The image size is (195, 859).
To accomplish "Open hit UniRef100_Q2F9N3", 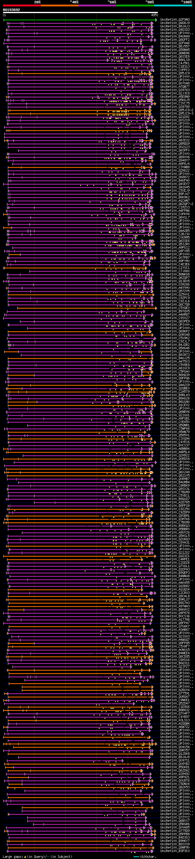I will point(175,20).
